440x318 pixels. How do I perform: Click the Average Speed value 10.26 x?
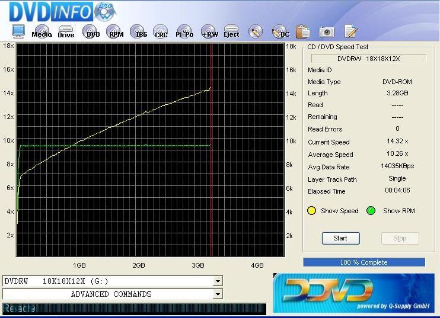click(397, 153)
